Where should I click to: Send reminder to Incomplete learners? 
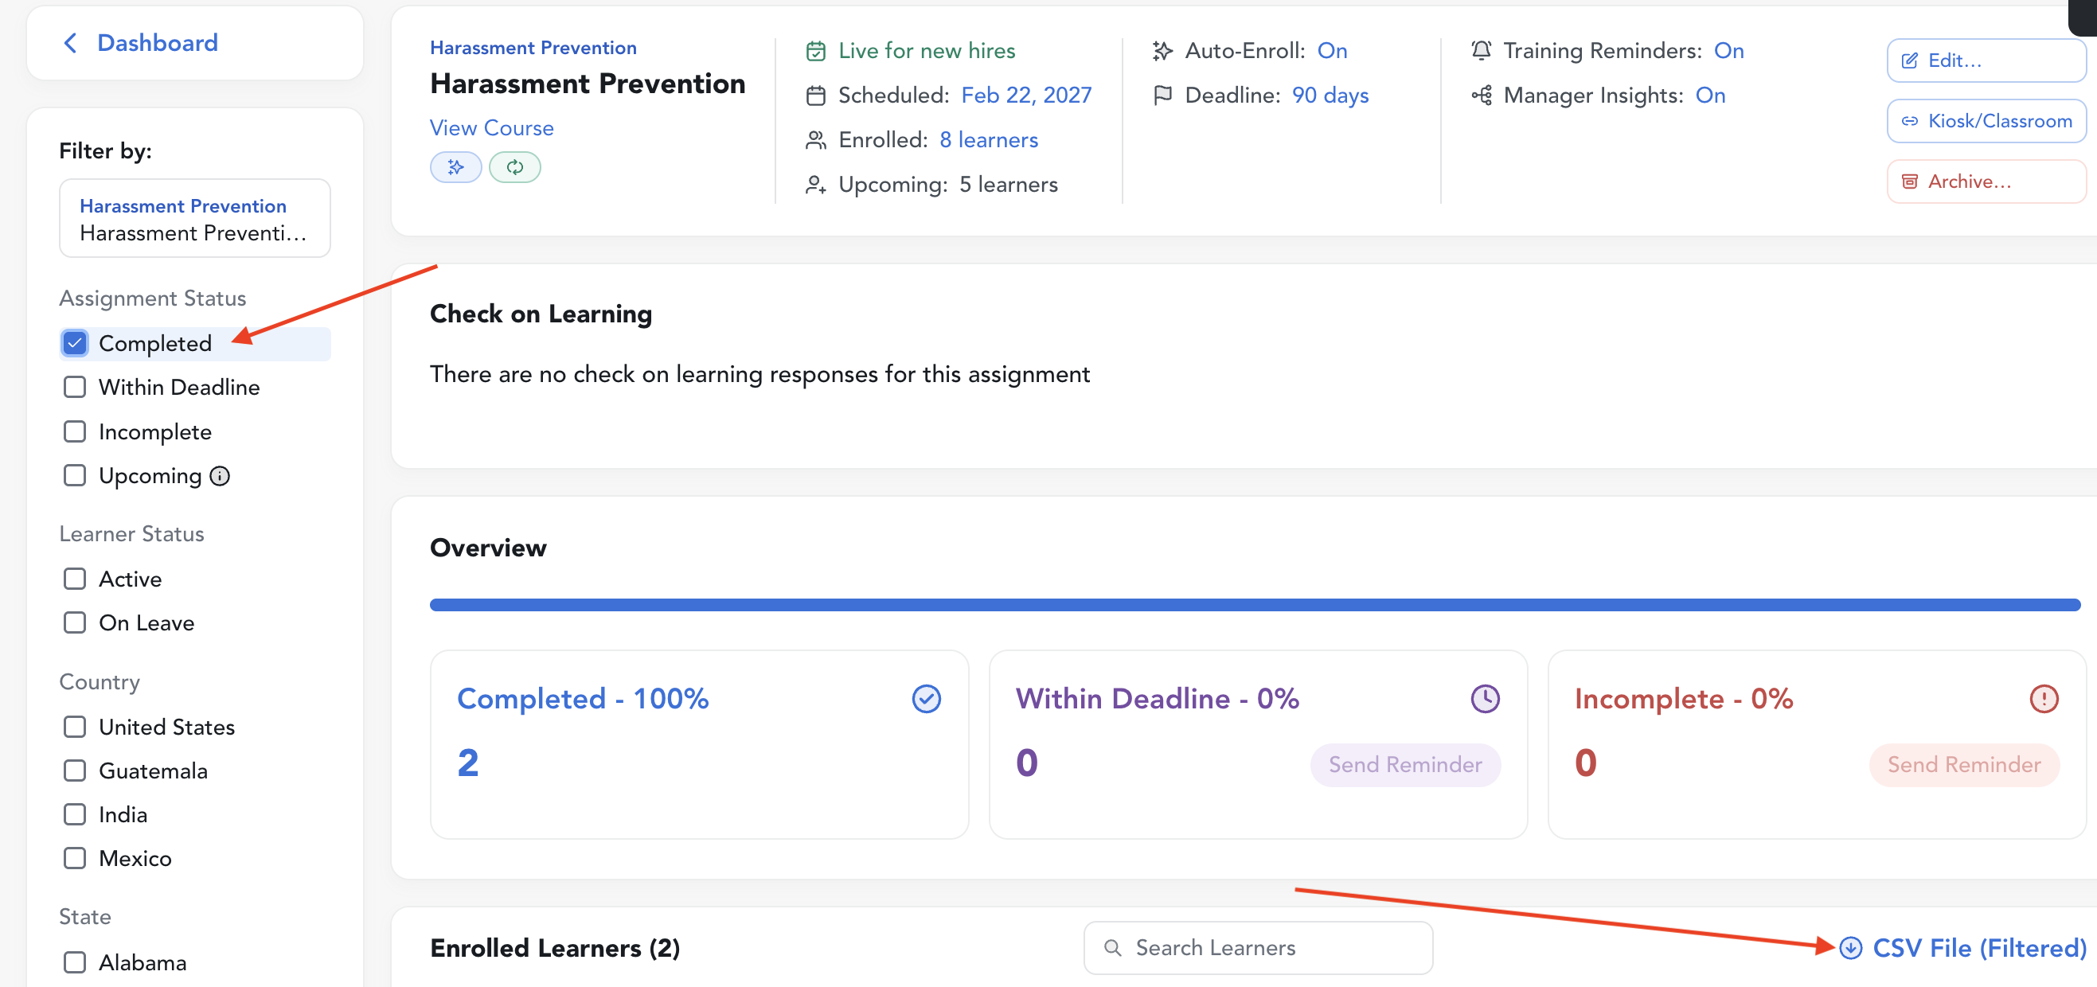click(x=1963, y=765)
